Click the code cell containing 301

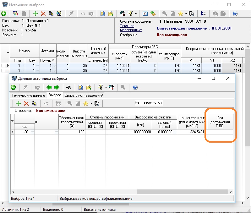tap(25, 132)
